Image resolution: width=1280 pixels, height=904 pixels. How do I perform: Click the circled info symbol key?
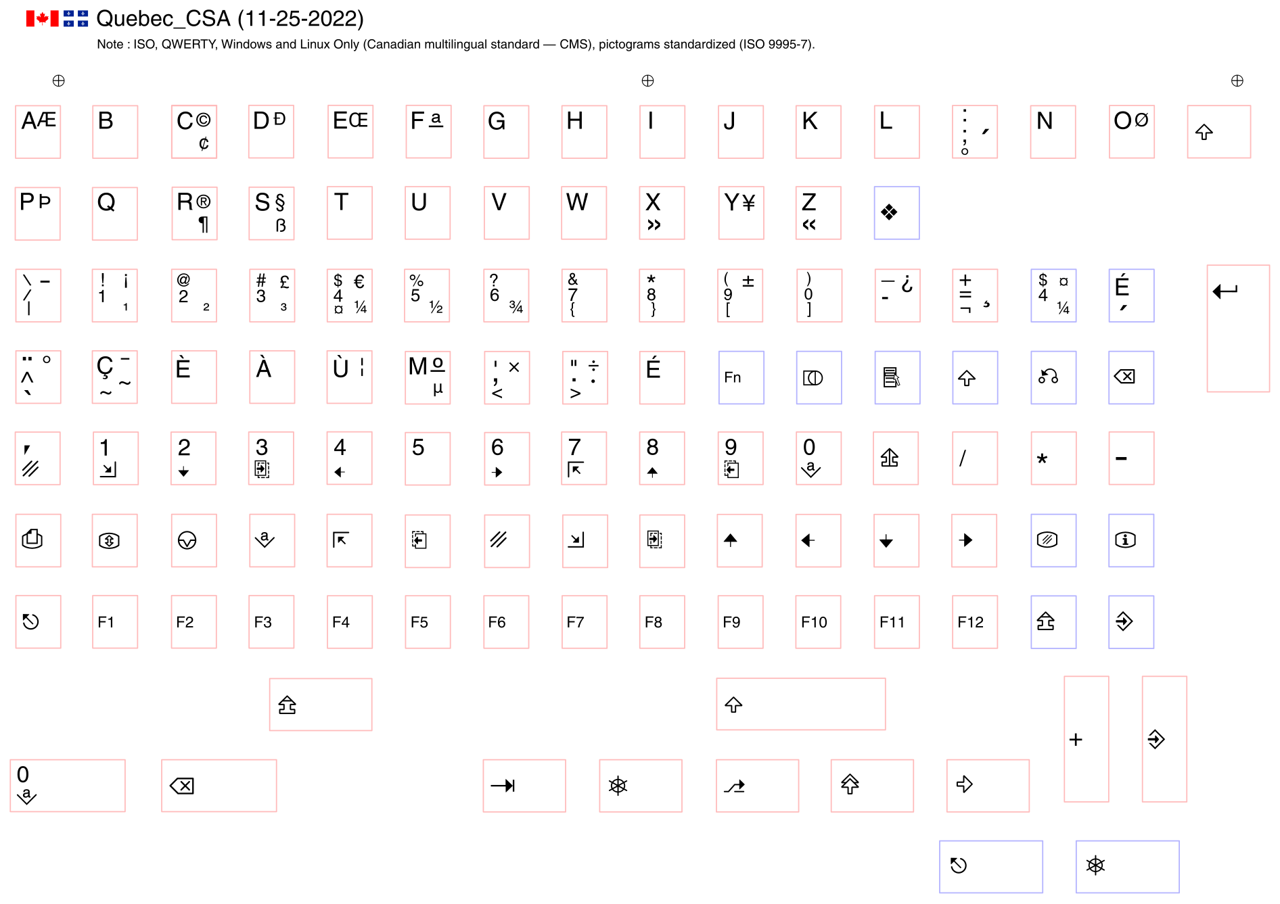click(1130, 540)
